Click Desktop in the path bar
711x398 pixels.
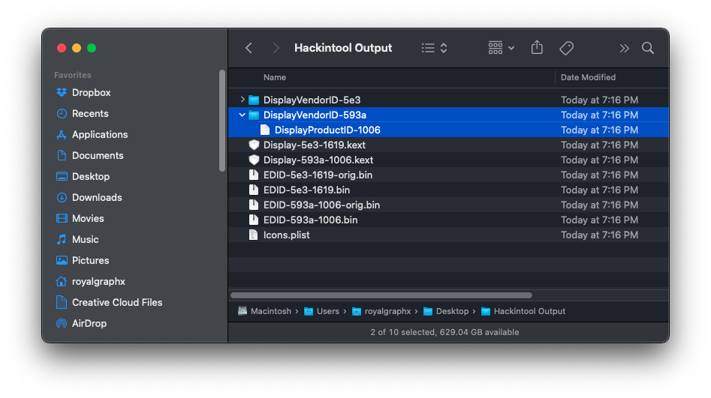click(452, 311)
